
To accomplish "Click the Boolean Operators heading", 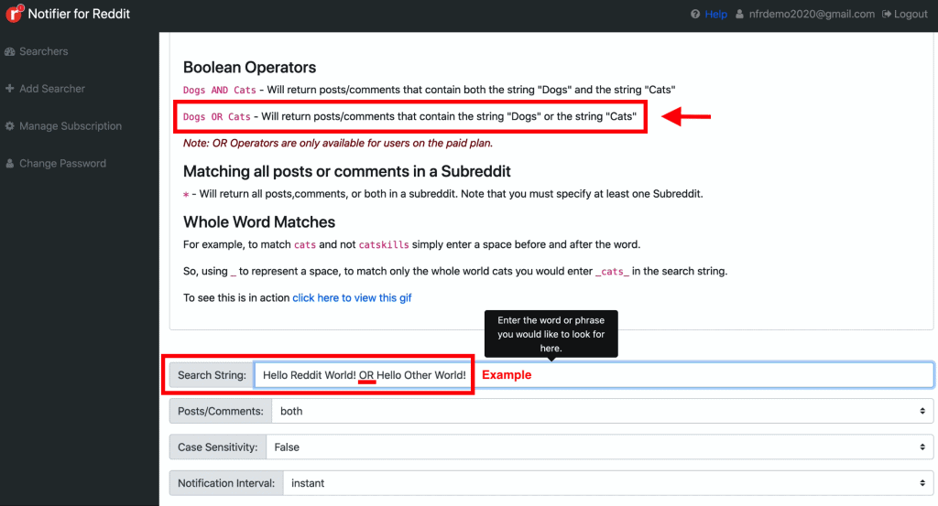I will click(249, 67).
